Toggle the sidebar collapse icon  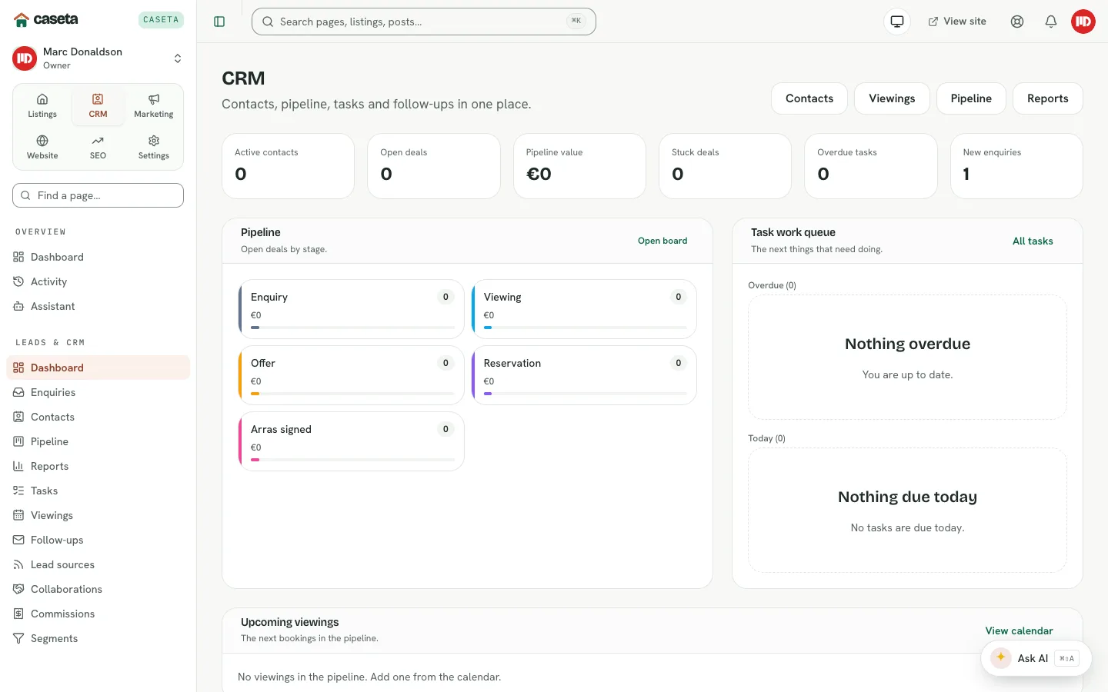[x=219, y=22]
